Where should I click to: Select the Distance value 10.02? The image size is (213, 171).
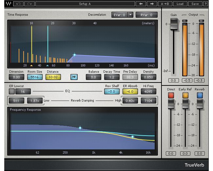[53, 77]
